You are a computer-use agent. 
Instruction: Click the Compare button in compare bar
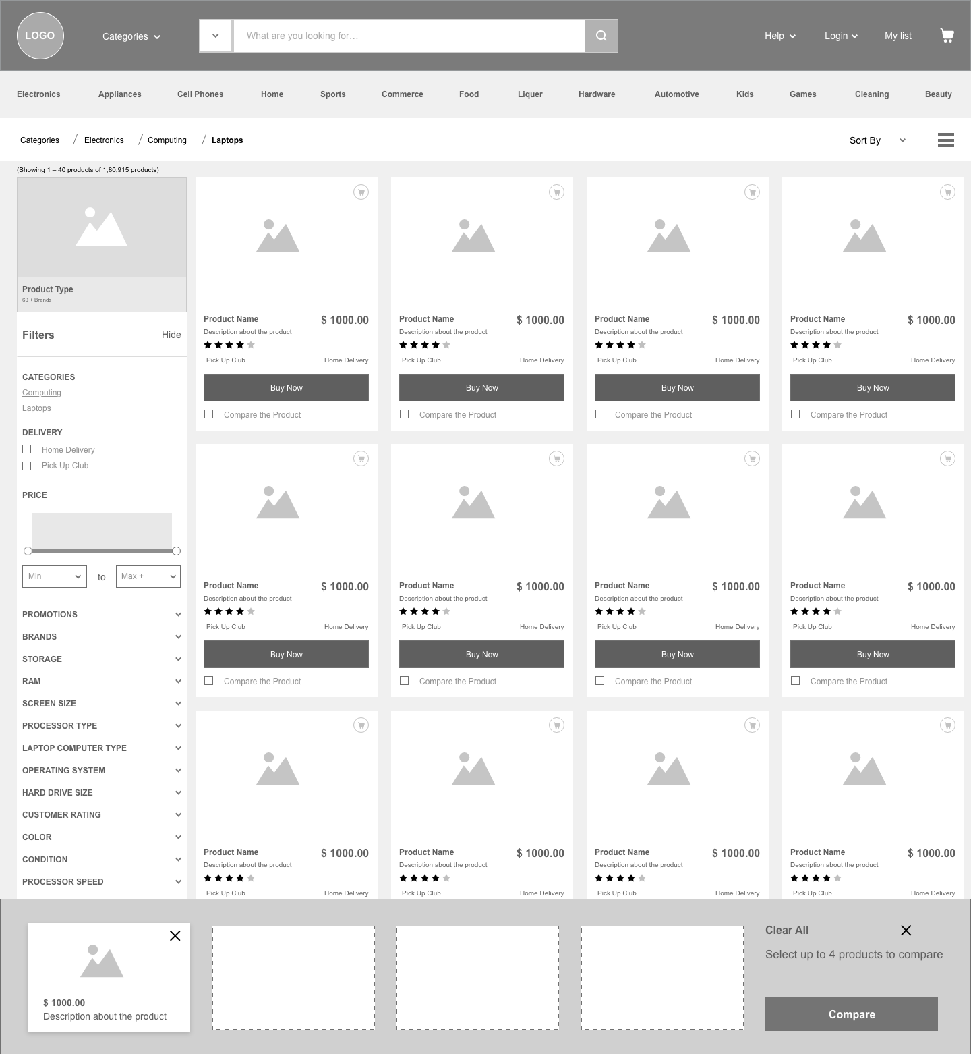852,1014
